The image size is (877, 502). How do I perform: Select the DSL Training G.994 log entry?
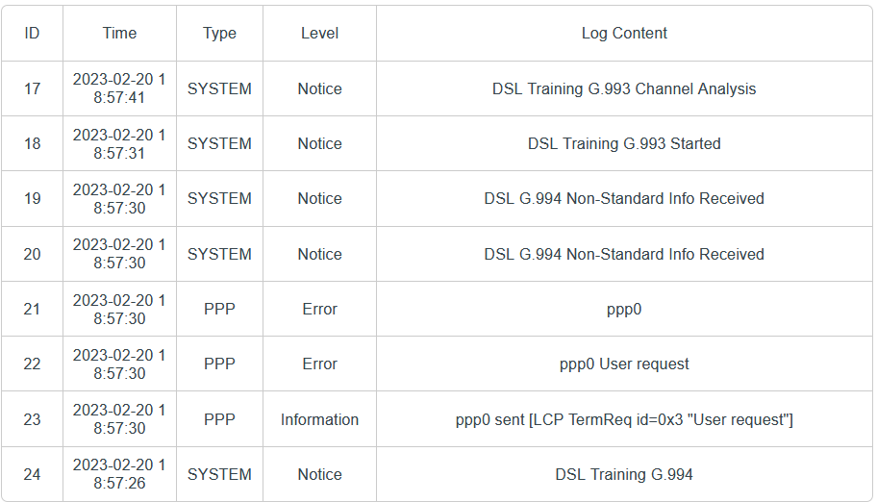pyautogui.click(x=624, y=474)
